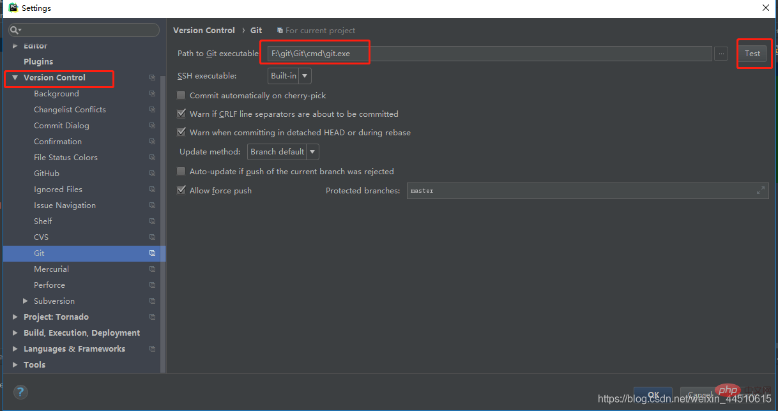Select Issue Navigation entry

[x=65, y=205]
